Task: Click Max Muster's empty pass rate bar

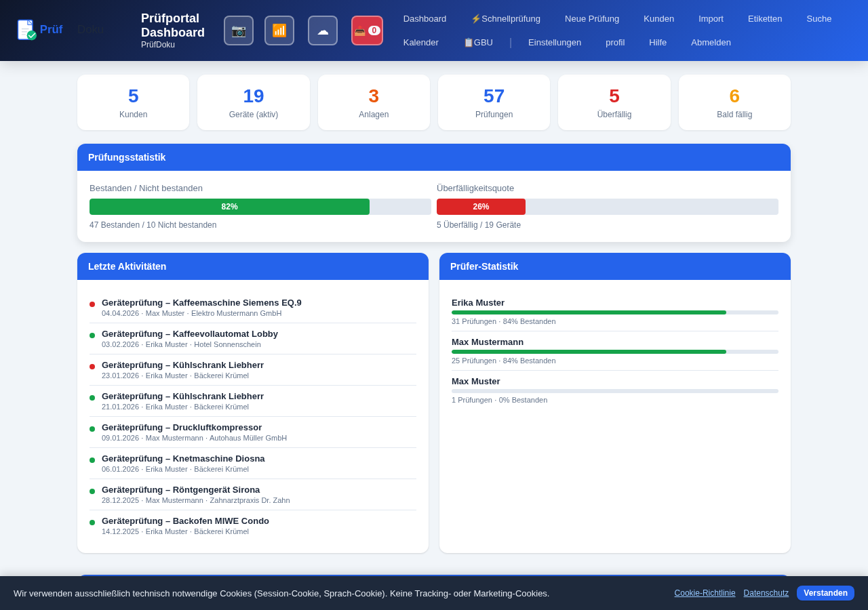Action: coord(615,391)
